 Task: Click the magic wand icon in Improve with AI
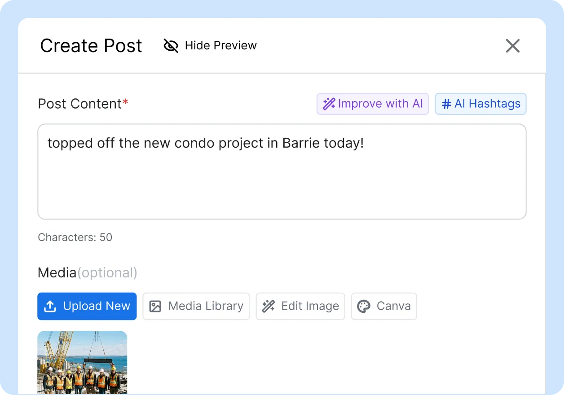[329, 104]
